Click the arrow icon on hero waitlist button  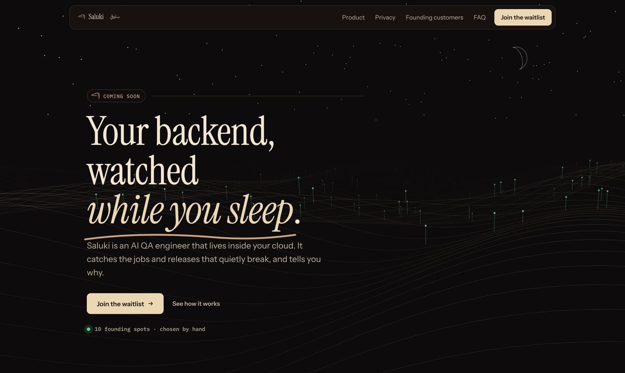point(151,304)
